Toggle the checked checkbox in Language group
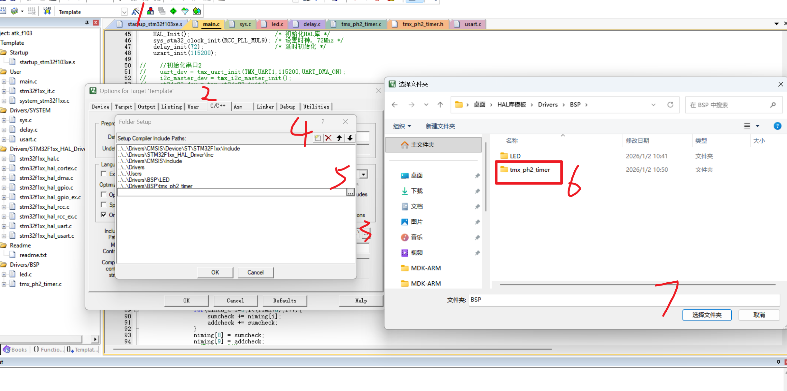Screen dimensions: 787x391 (x=104, y=215)
